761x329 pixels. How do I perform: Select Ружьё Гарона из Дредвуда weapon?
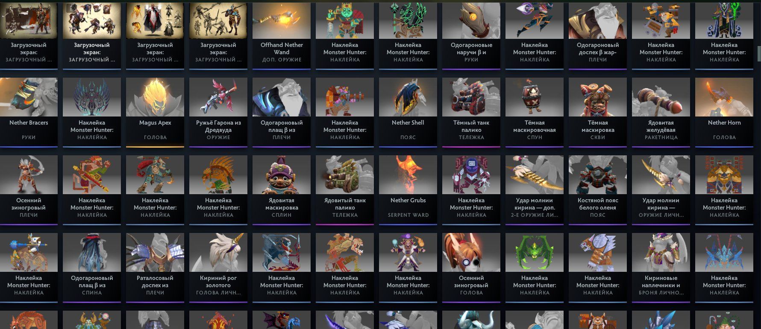click(218, 112)
